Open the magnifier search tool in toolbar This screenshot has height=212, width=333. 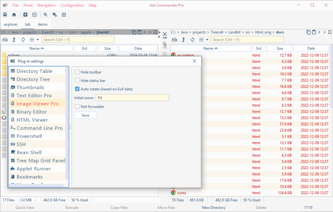point(45,15)
